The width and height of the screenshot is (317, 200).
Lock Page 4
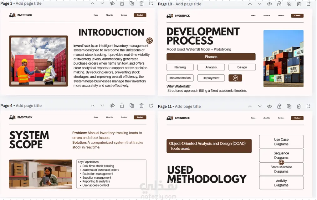[x=122, y=105]
